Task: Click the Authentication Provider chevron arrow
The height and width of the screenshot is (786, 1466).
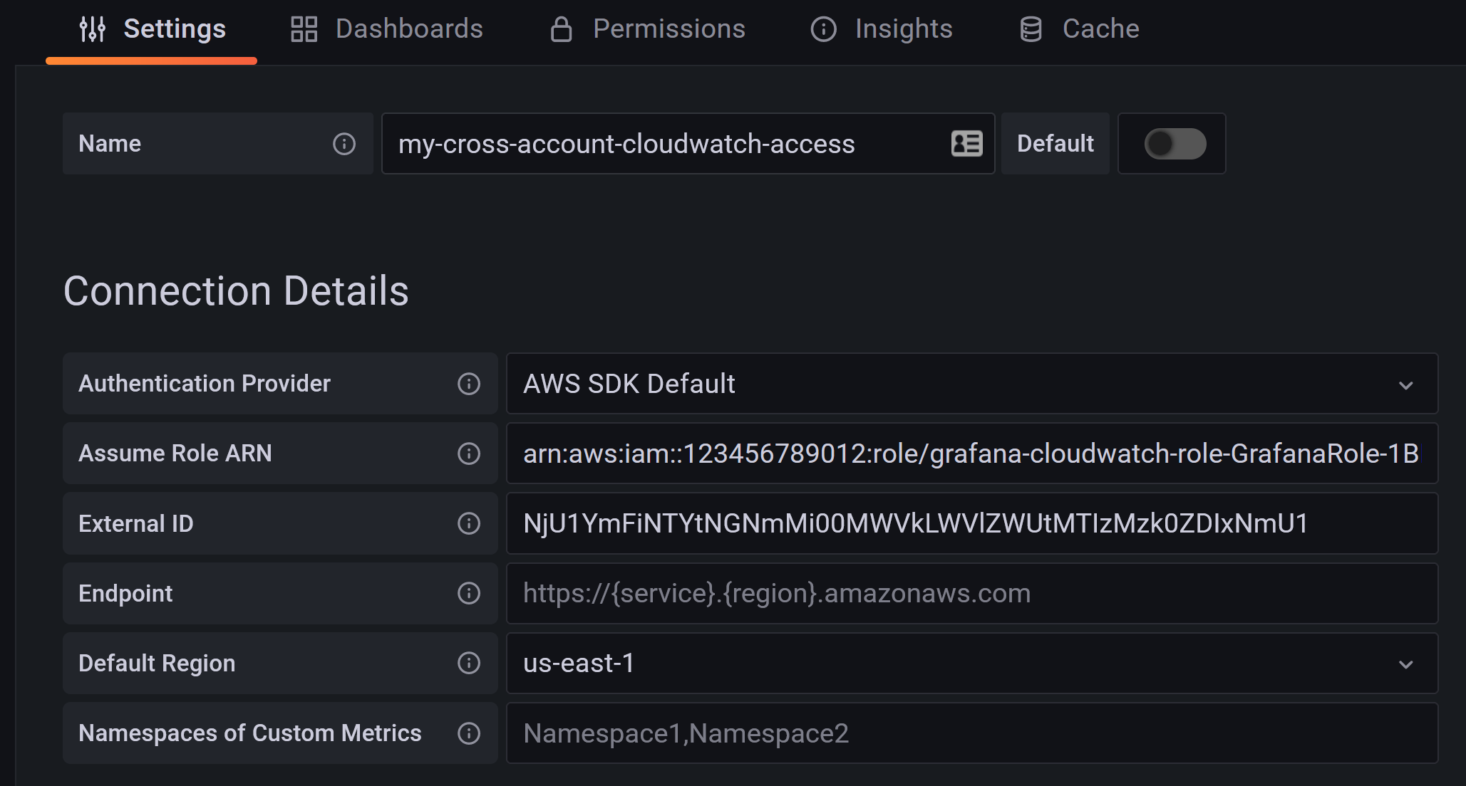Action: pos(1405,385)
